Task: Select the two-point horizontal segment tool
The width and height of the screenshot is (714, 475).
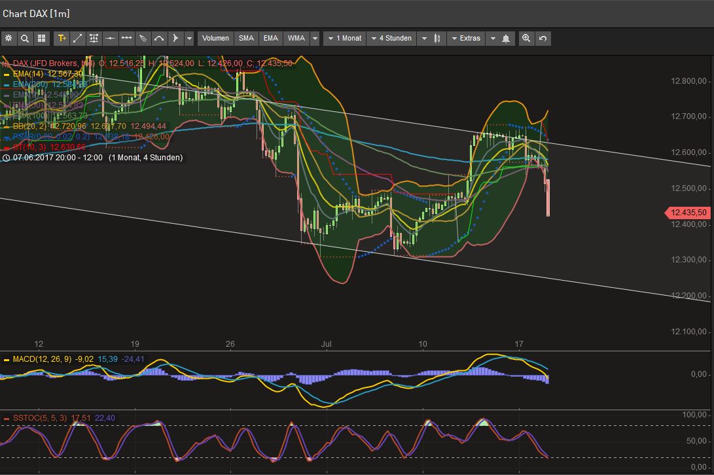Action: [126, 38]
